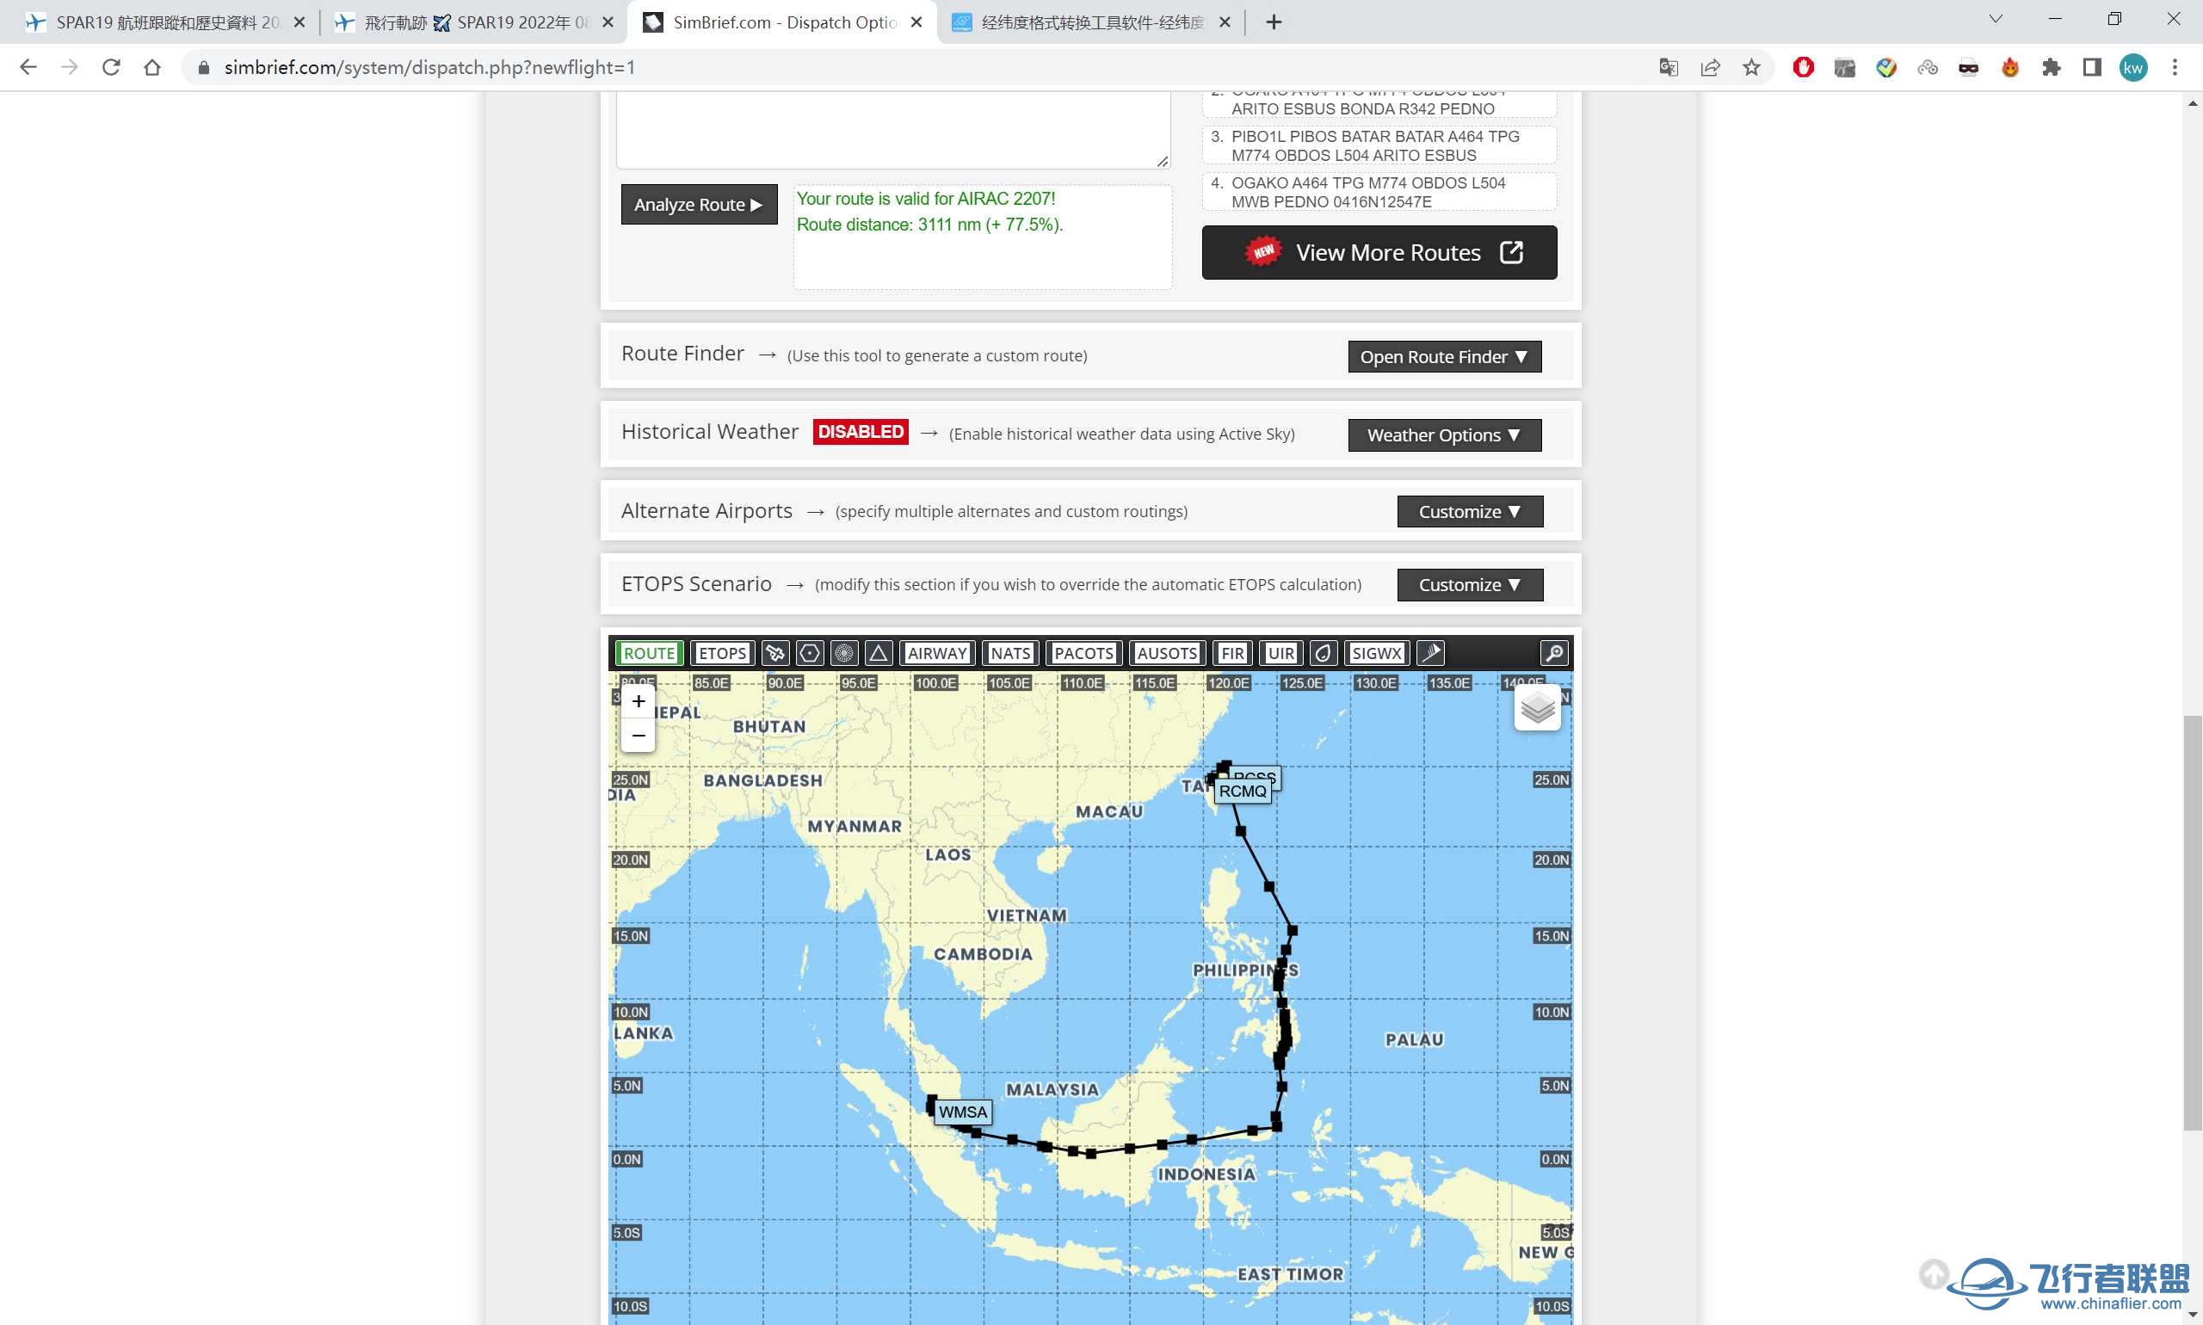2203x1325 pixels.
Task: Click the WMSA airport label on map
Action: coord(962,1112)
